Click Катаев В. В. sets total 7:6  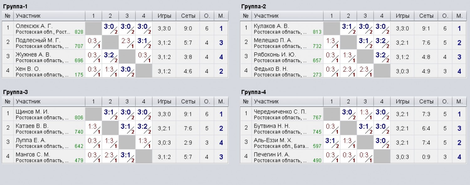pos(188,128)
